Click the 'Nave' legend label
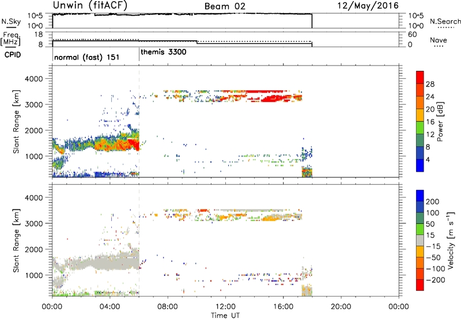 439,40
